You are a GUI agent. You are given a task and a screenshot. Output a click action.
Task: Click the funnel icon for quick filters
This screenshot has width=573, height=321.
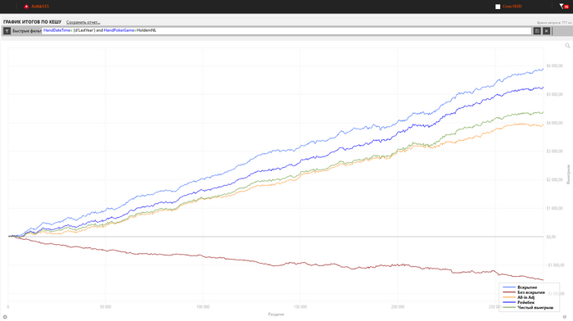(x=7, y=31)
